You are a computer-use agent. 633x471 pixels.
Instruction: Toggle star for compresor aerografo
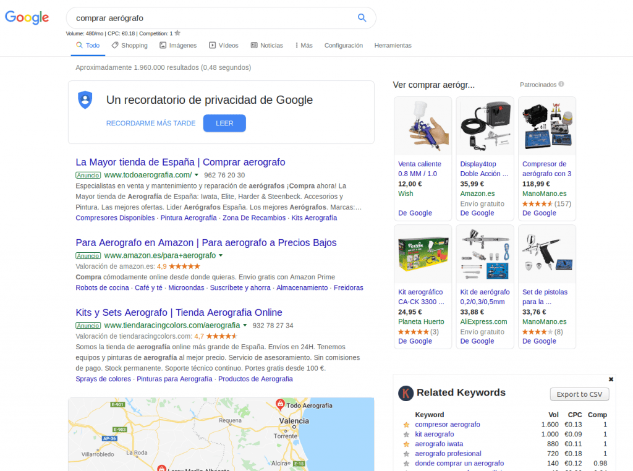(407, 425)
